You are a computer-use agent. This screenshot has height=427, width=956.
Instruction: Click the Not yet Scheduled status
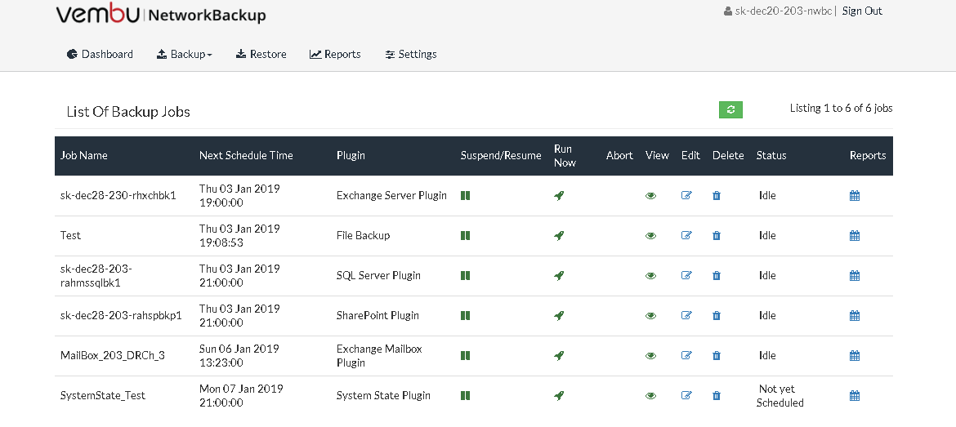[781, 395]
